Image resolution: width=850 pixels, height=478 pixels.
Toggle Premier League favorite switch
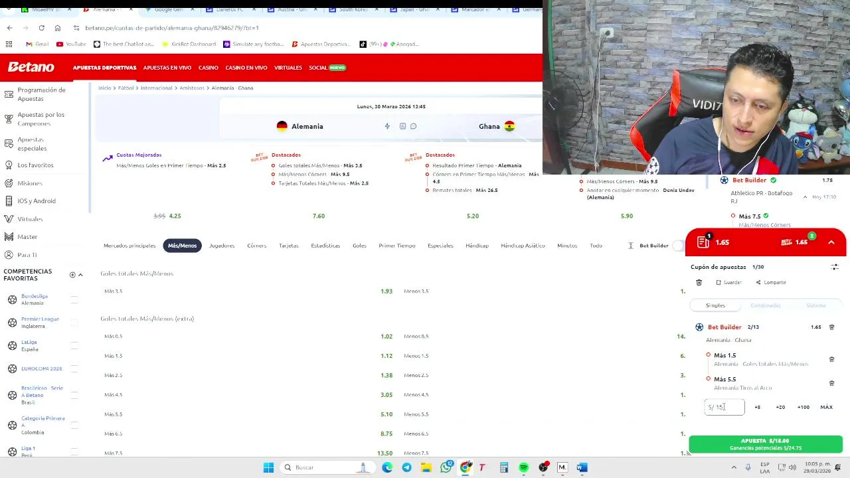coord(74,323)
